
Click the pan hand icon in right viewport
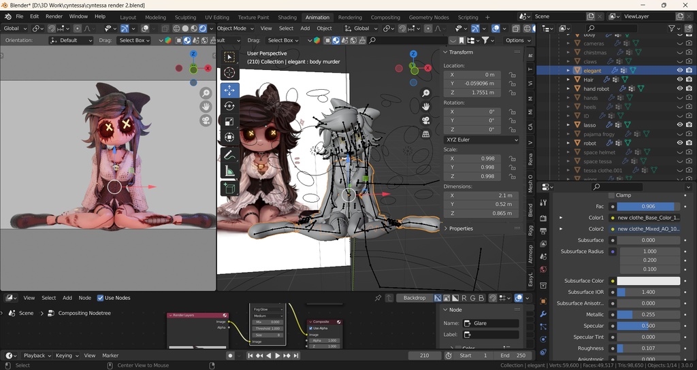[x=426, y=107]
